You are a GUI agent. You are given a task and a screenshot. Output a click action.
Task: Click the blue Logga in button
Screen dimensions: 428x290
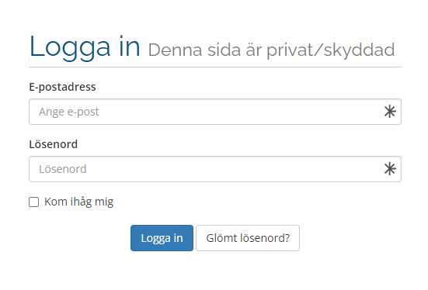click(162, 238)
